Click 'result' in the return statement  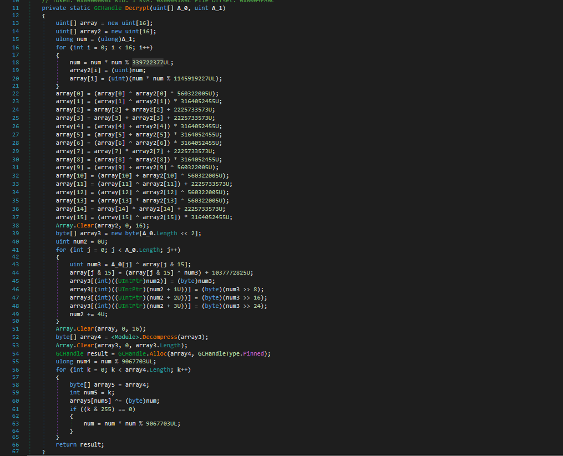[90, 444]
